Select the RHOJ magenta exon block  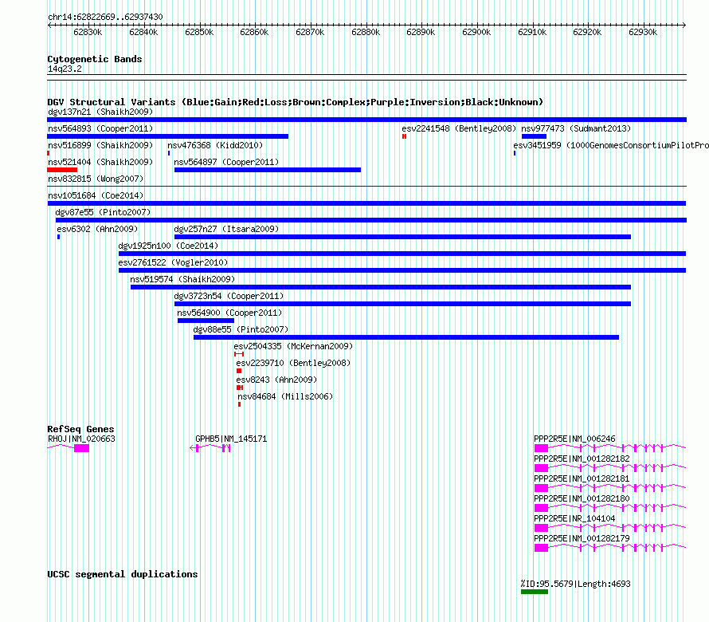[x=81, y=448]
